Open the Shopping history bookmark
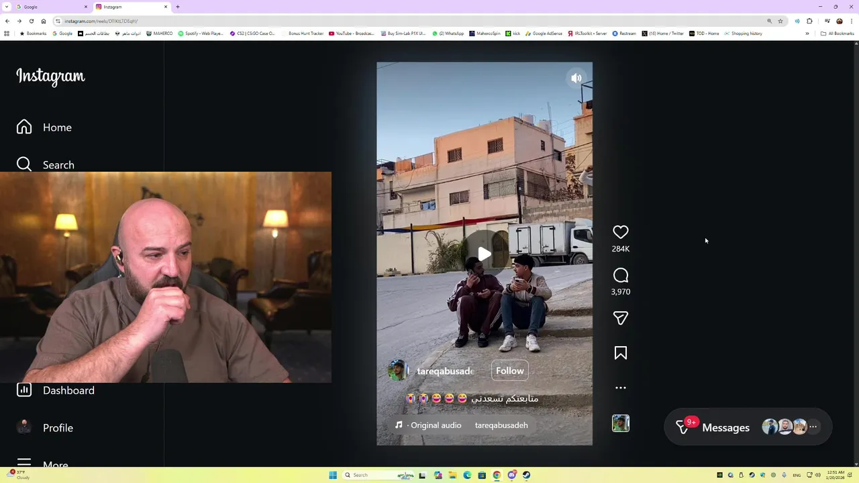This screenshot has width=859, height=483. pos(743,34)
